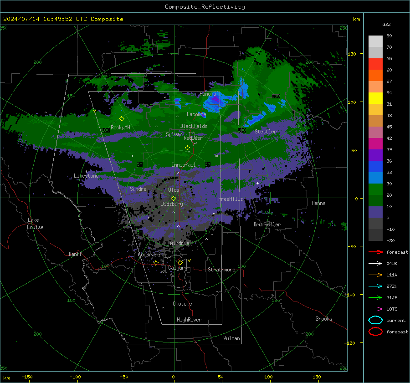This screenshot has height=383, width=410.
Task: Click the Hanna city label
Action: point(318,203)
